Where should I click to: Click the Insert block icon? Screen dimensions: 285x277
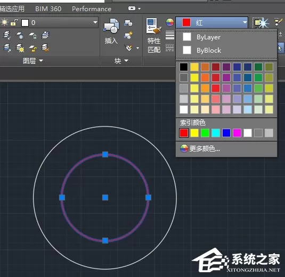coord(111,26)
